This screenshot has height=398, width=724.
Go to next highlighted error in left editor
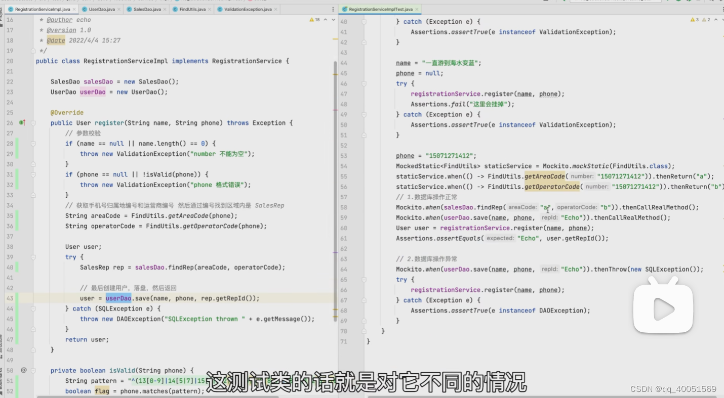click(333, 20)
